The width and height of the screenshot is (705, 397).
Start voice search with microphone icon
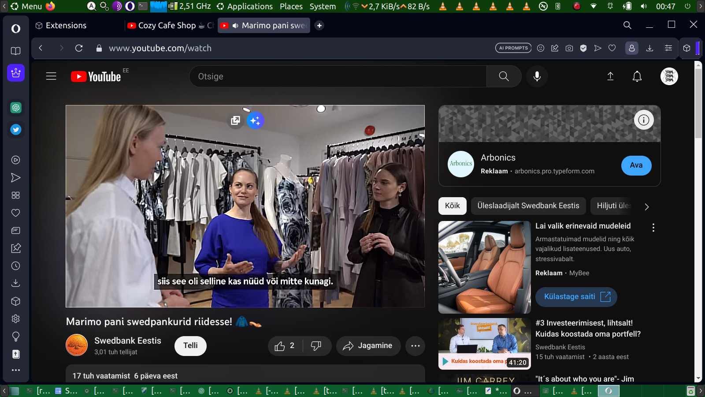click(537, 76)
